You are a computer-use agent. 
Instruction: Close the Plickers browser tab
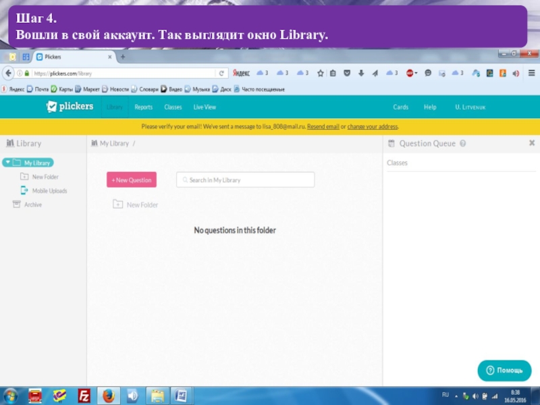point(109,57)
